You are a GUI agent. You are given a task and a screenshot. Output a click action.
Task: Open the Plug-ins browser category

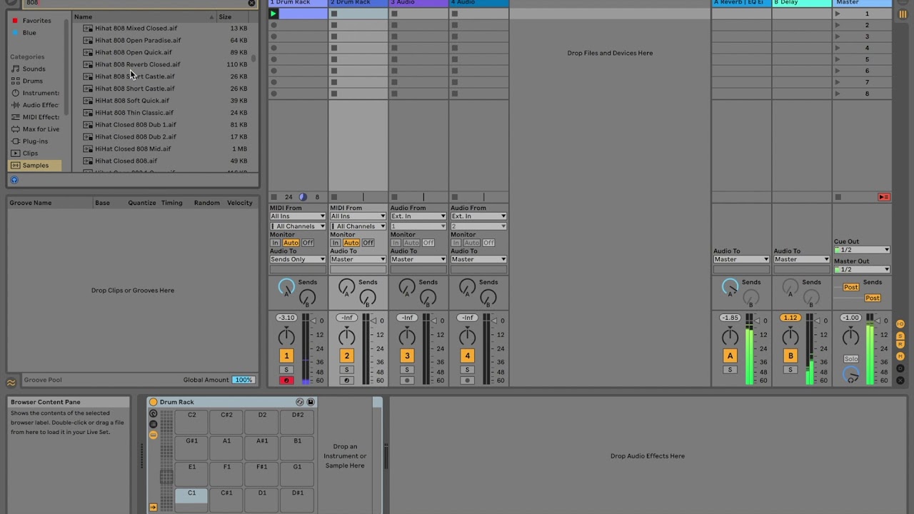tap(35, 141)
